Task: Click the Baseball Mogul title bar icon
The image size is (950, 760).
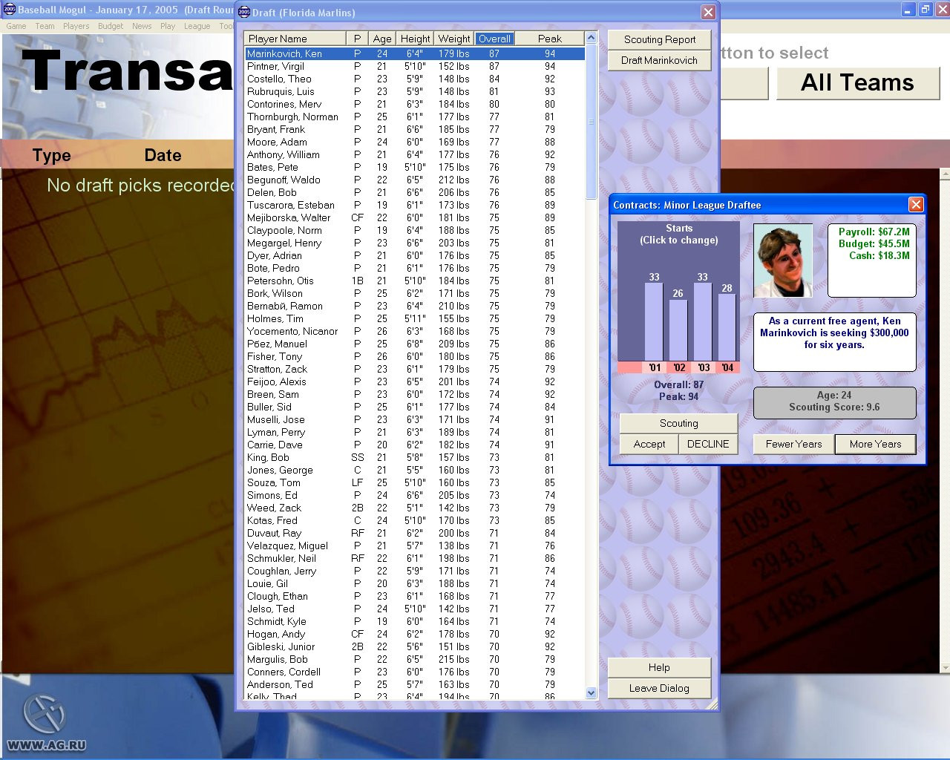Action: [x=9, y=10]
